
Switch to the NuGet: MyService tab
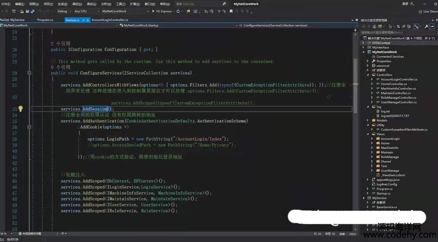click(x=12, y=20)
